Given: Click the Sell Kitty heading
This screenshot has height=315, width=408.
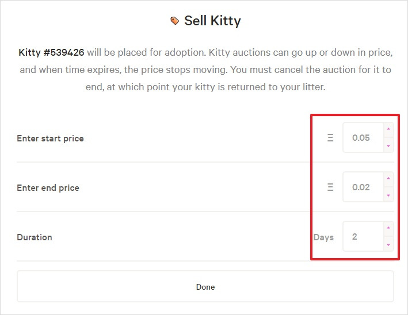Looking at the screenshot, I should coord(212,21).
